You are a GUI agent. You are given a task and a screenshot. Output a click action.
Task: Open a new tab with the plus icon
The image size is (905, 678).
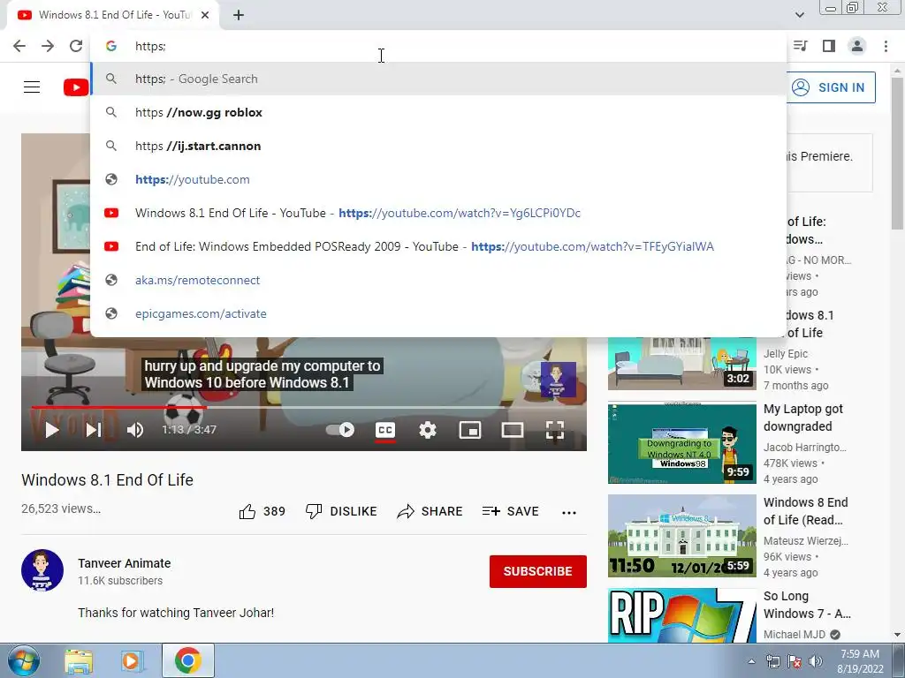tap(239, 15)
